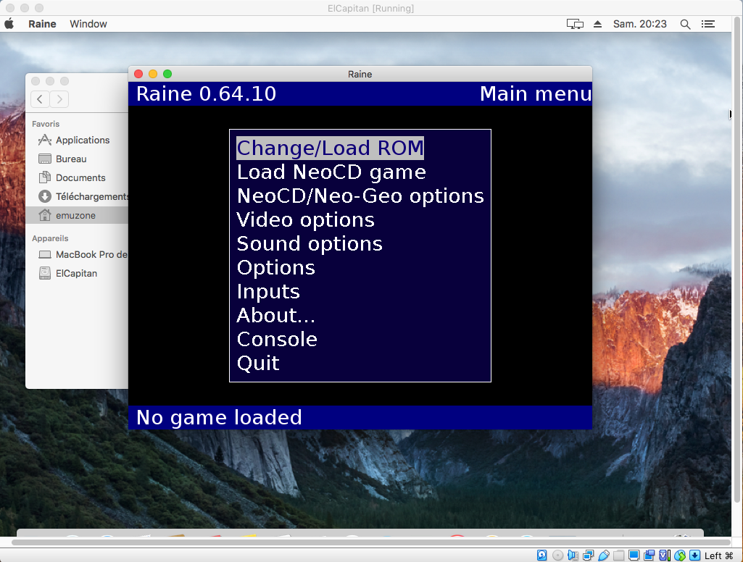Click the Raine 0.64.10 version title
743x562 pixels.
(x=206, y=93)
